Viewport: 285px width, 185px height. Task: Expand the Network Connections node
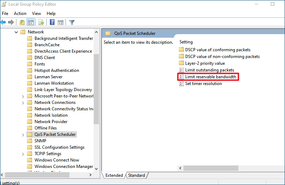pos(23,103)
